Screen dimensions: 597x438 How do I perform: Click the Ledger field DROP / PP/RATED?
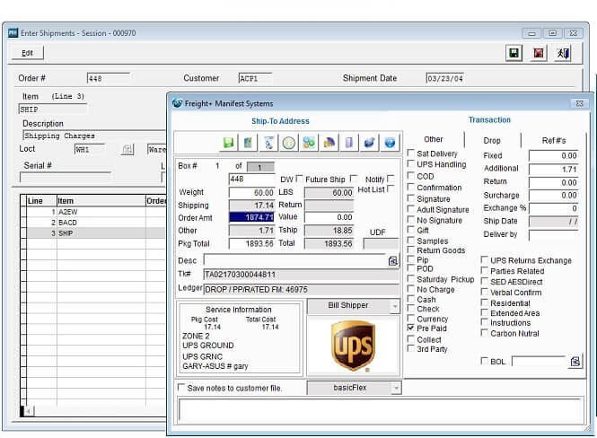point(301,290)
